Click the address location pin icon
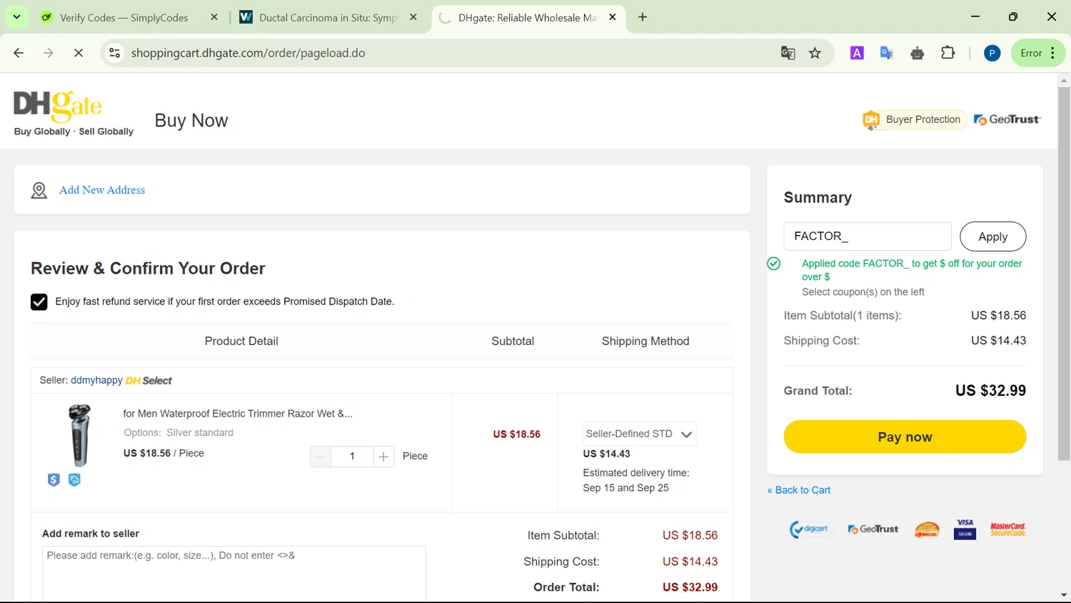This screenshot has width=1071, height=603. (x=39, y=190)
